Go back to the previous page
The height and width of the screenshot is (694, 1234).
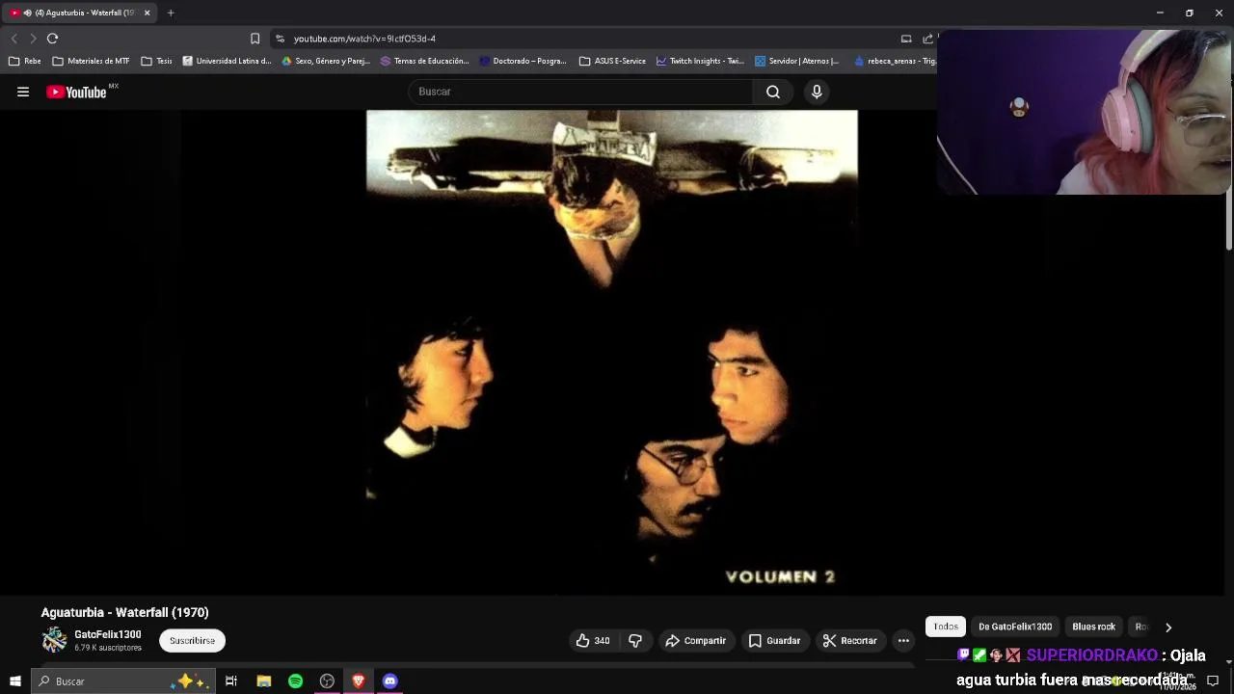click(13, 39)
